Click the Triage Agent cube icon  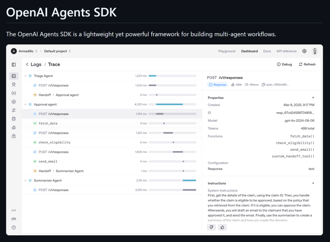tap(30, 76)
